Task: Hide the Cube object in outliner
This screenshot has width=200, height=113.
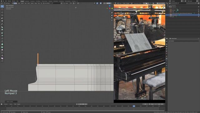Action: [199, 12]
